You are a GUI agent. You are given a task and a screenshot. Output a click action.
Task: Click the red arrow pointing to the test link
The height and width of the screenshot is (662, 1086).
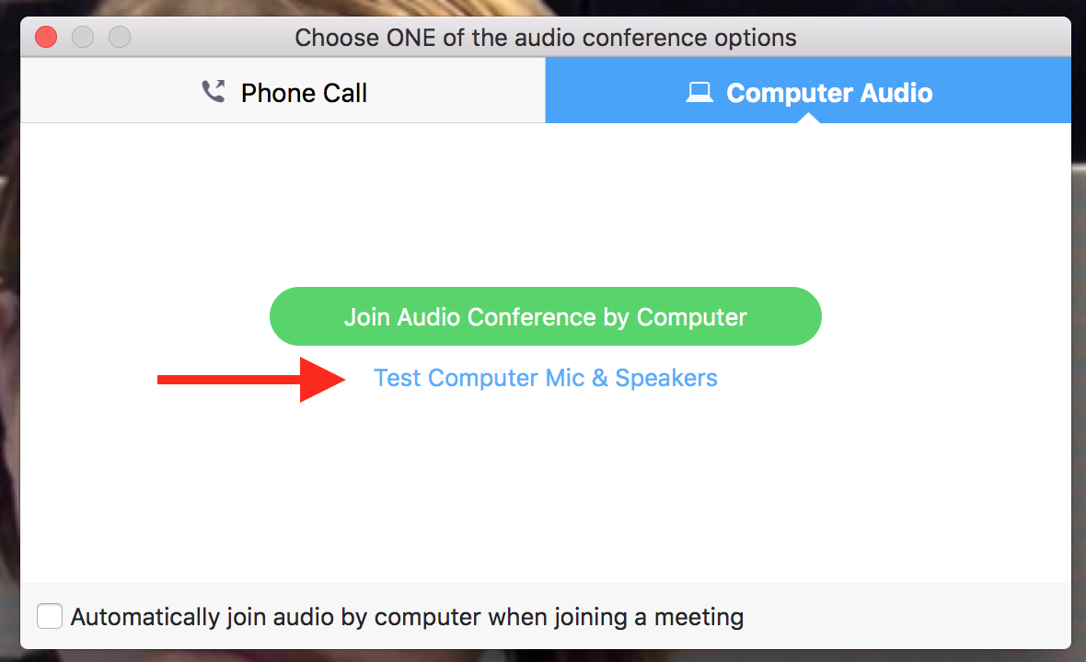coord(247,378)
